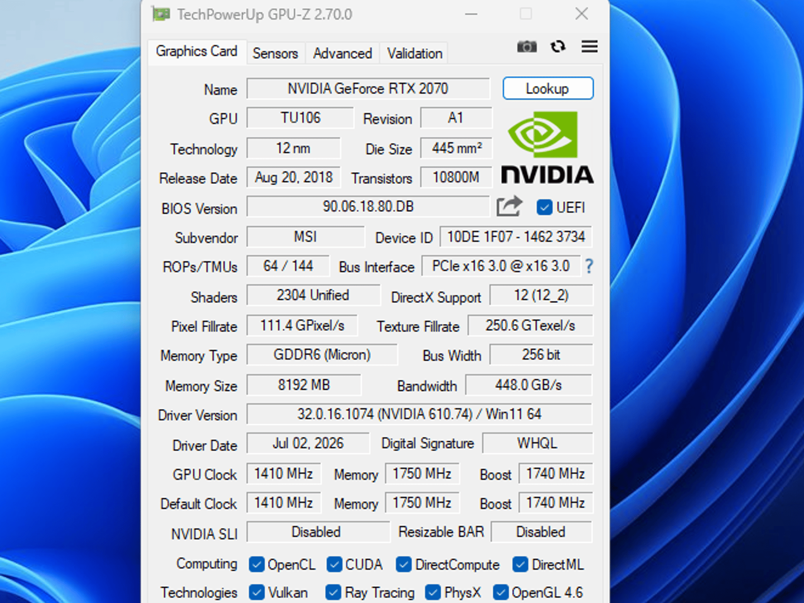
Task: Click the Bandwidth field 448.0 GB/s
Action: 528,385
